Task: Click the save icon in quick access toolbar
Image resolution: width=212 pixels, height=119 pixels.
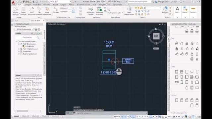Action: click(24, 2)
